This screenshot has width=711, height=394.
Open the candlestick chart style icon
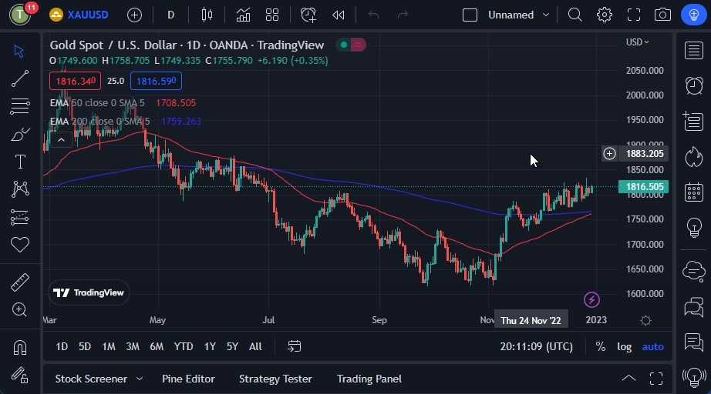click(x=206, y=15)
